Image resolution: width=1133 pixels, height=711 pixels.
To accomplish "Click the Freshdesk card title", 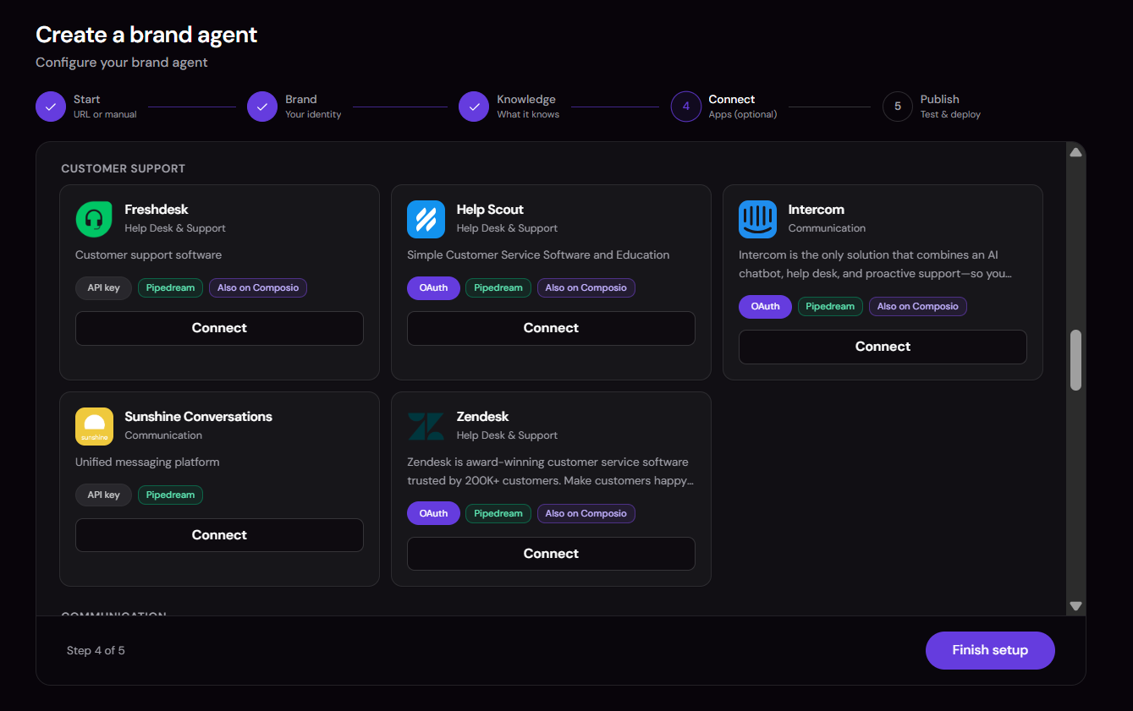I will click(x=157, y=210).
